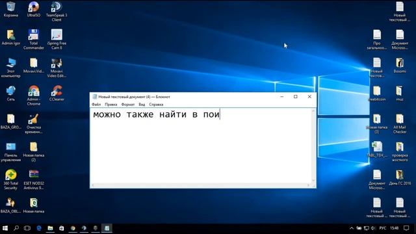Viewport: 416px width, 234px height.
Task: Select the Admin Igor user folder icon
Action: (x=11, y=38)
